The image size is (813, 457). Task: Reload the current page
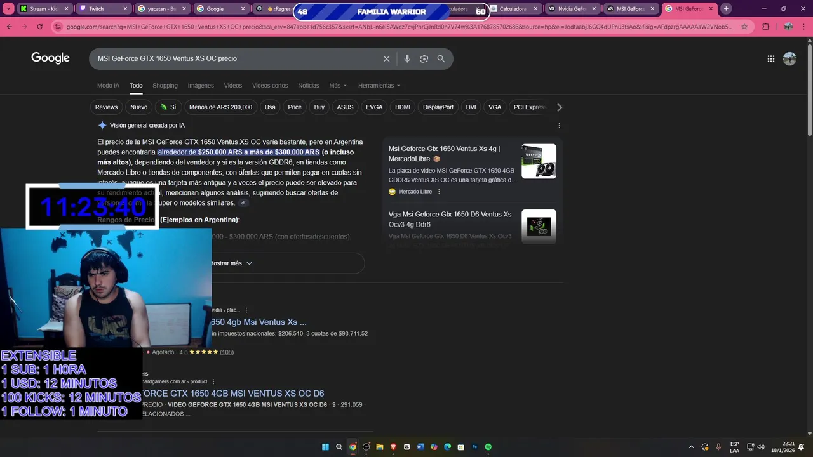pos(40,27)
